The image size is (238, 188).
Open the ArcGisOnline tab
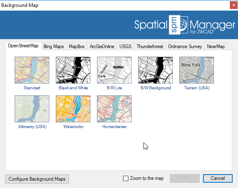click(102, 46)
